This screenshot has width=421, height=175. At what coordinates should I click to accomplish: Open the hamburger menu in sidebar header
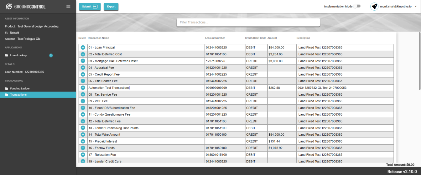[68, 7]
